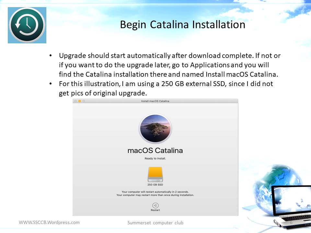This screenshot has height=233, width=311.
Task: Click the Time Machine clock icon
Action: pos(27,25)
